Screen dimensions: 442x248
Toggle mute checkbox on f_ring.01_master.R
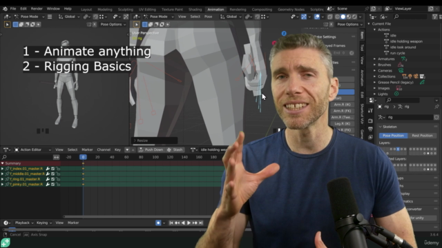point(52,179)
